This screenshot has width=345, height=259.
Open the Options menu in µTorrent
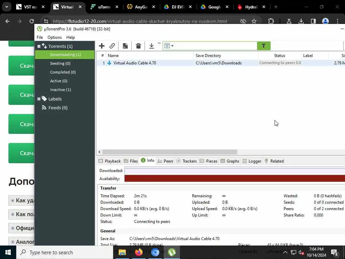[55, 37]
